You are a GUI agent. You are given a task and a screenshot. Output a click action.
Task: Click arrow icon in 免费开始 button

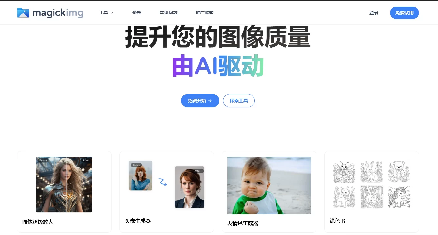click(x=210, y=101)
